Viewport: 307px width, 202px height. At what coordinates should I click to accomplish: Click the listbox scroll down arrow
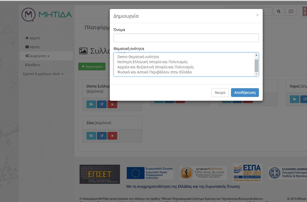pyautogui.click(x=256, y=74)
